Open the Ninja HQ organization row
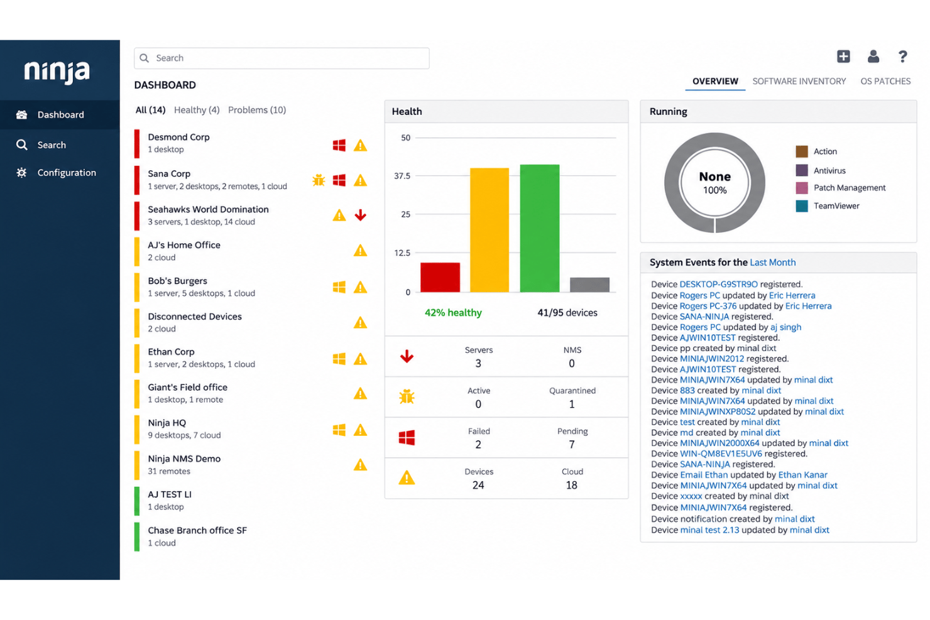The image size is (930, 620). [x=253, y=429]
